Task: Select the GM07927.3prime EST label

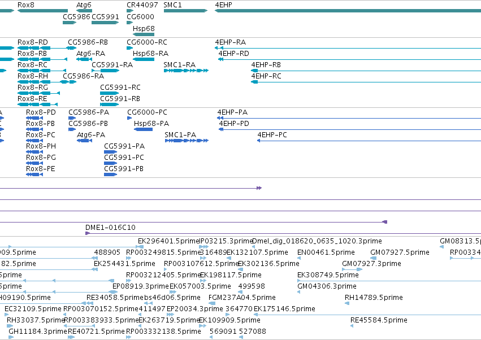Action: (x=371, y=264)
